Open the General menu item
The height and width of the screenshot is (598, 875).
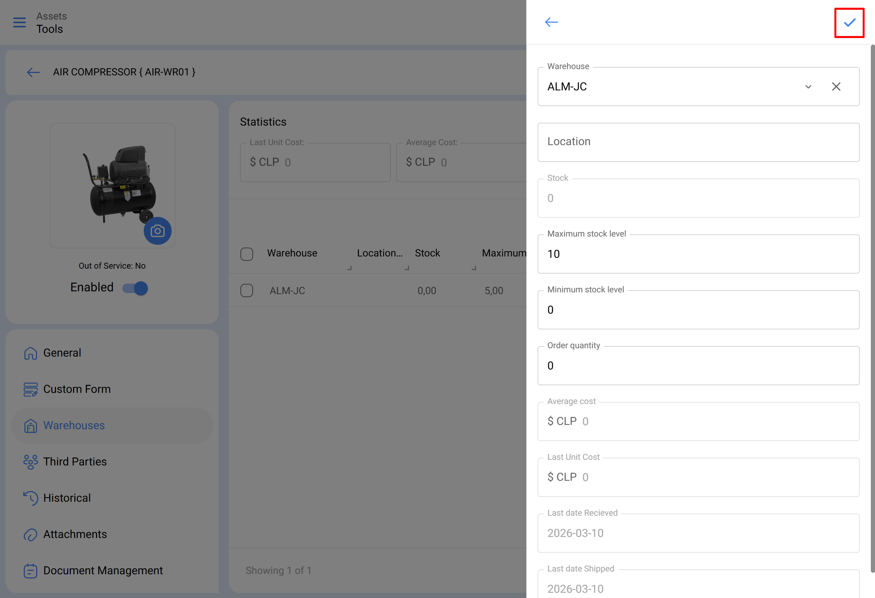click(62, 353)
